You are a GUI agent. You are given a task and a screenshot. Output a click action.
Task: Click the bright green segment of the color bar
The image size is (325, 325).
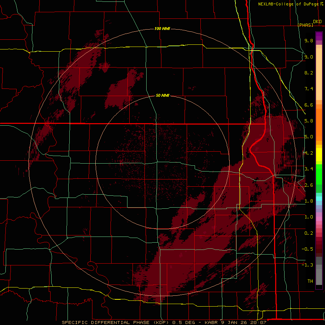(319, 174)
